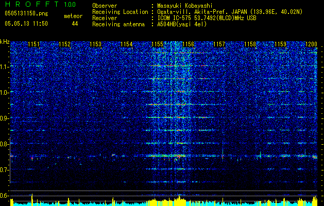The image size is (324, 206).
Task: Click the 1151 time marker
Action: tap(33, 44)
